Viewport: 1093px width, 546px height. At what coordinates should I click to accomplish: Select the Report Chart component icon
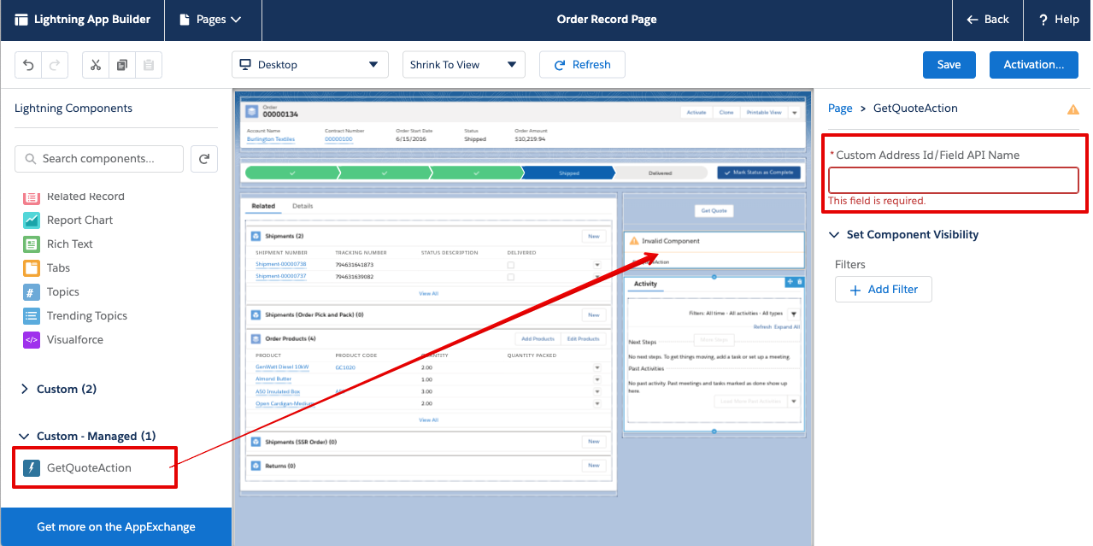32,220
